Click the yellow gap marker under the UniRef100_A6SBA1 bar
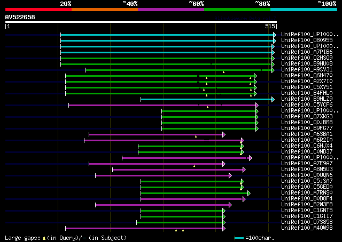The height and width of the screenshot is (242, 342). tap(196, 136)
